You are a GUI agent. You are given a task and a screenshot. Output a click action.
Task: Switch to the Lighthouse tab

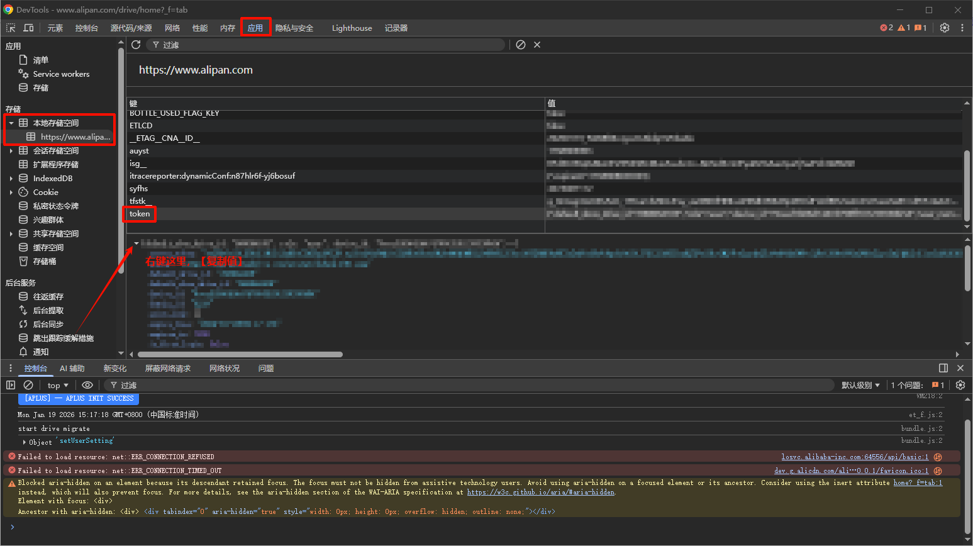[x=352, y=28]
